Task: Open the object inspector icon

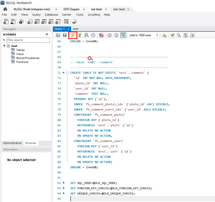Action: point(21,21)
